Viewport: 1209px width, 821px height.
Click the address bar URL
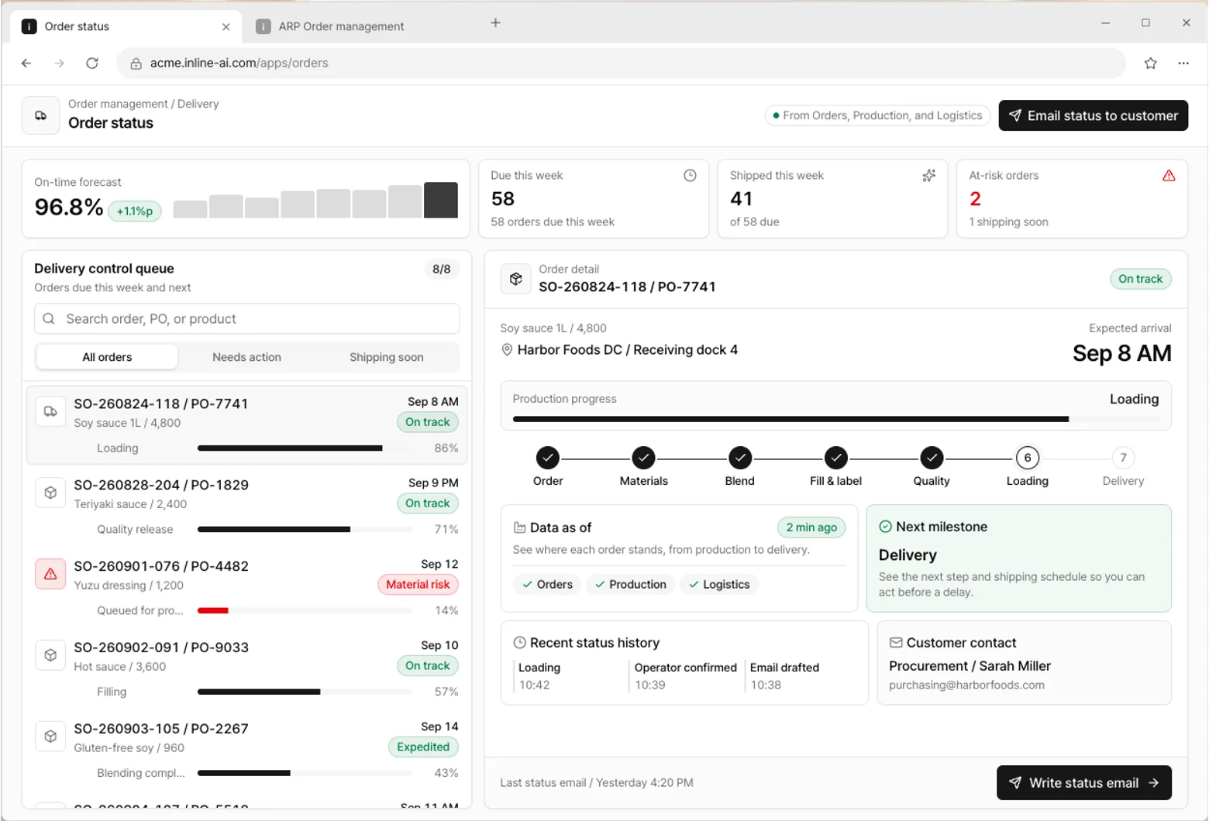pyautogui.click(x=239, y=64)
